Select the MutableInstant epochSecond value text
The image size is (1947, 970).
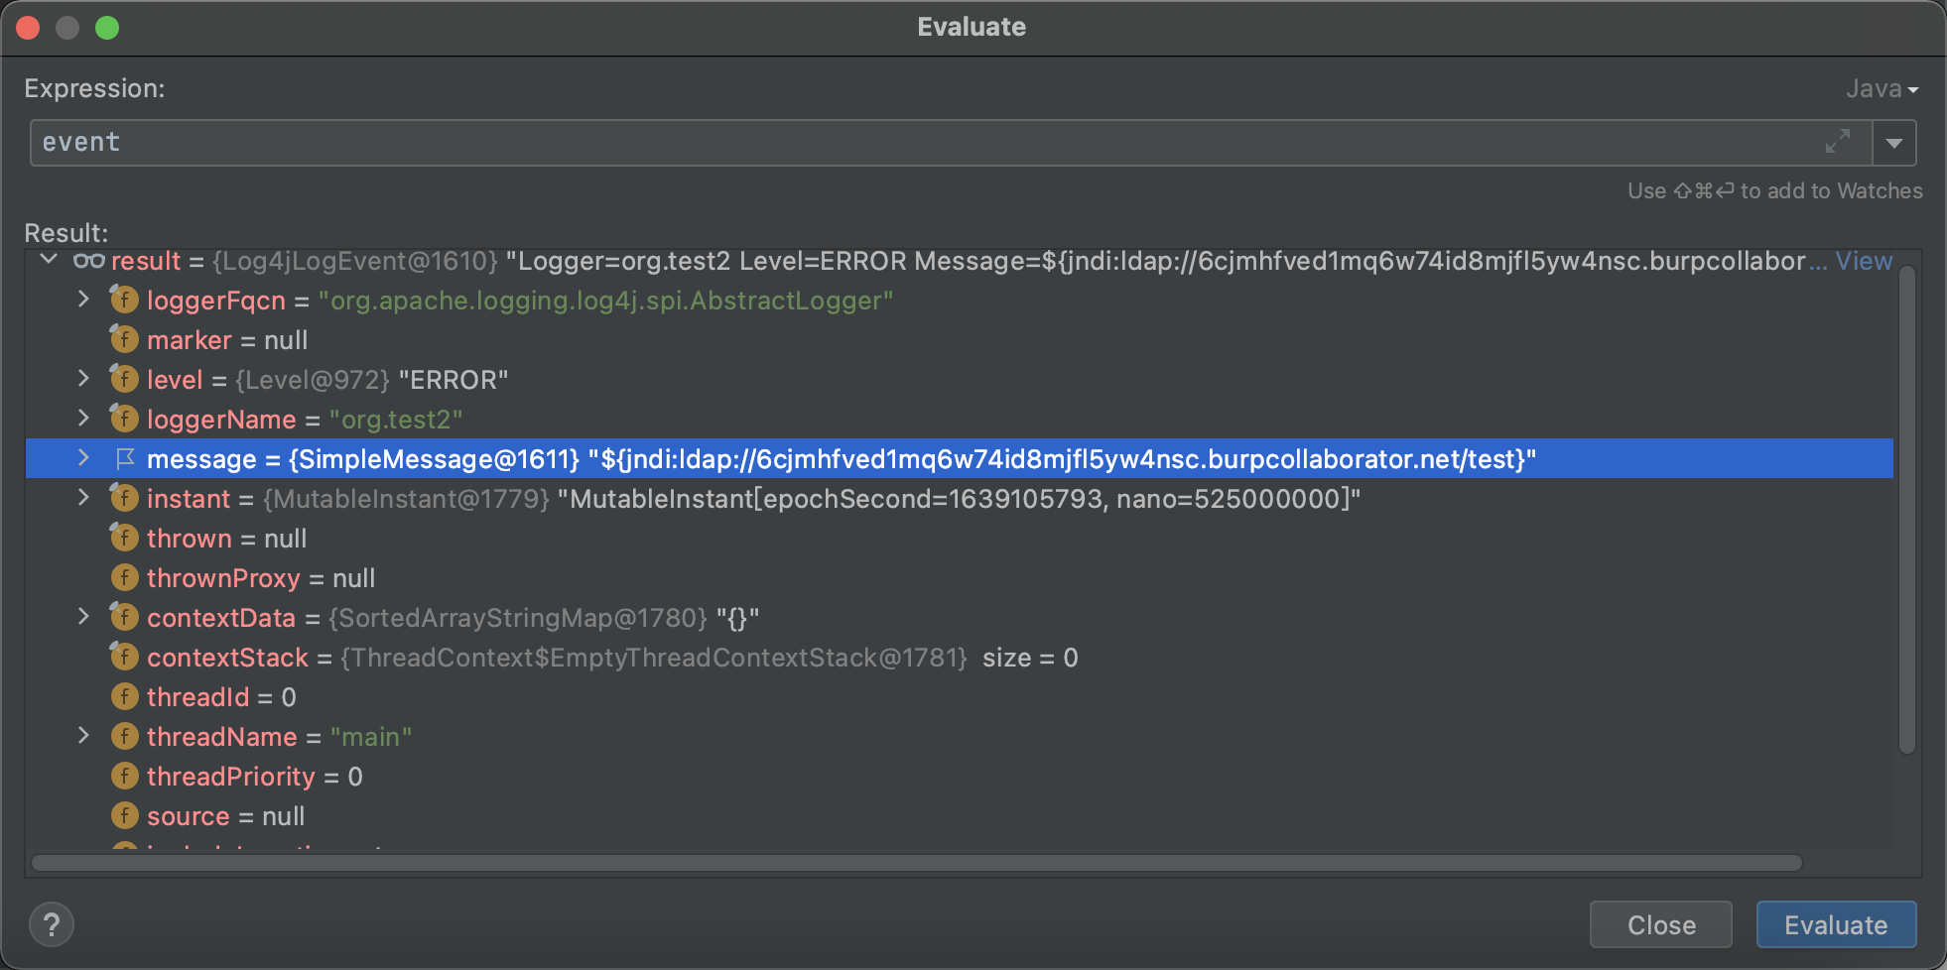[x=959, y=499]
